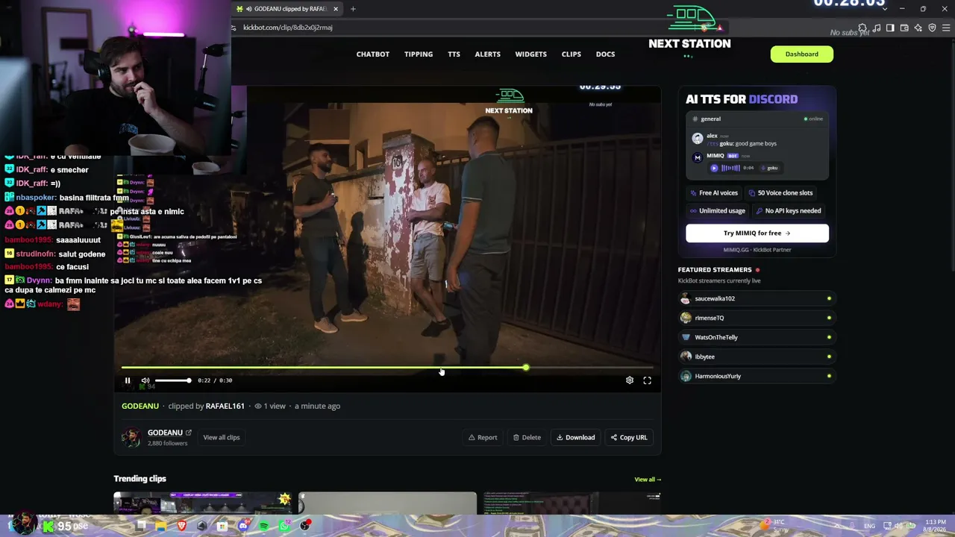Viewport: 955px width, 537px height.
Task: Click Try MIMIQ for free button
Action: [757, 233]
